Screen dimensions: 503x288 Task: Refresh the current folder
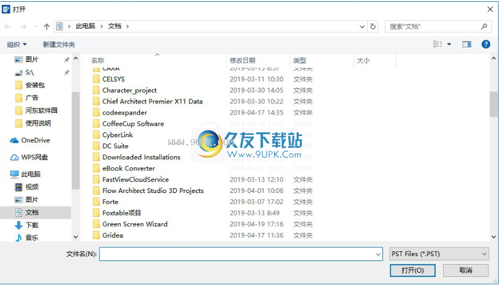(373, 26)
